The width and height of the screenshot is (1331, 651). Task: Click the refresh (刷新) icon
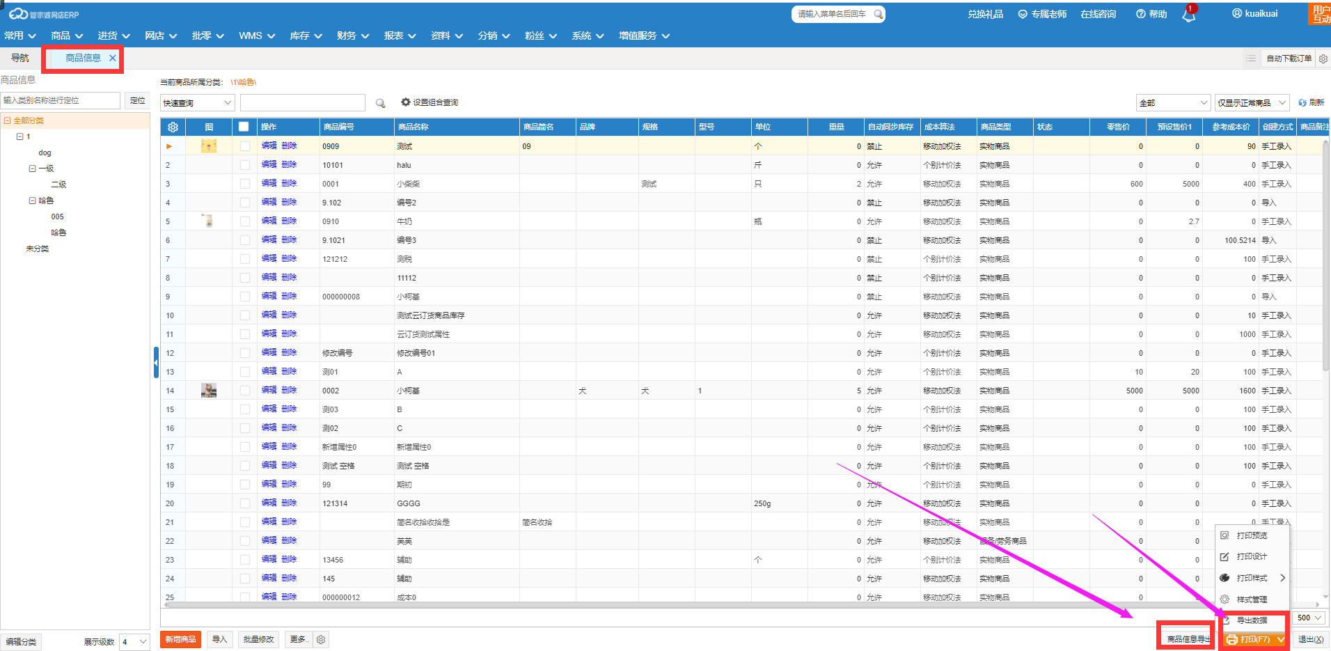point(1302,103)
